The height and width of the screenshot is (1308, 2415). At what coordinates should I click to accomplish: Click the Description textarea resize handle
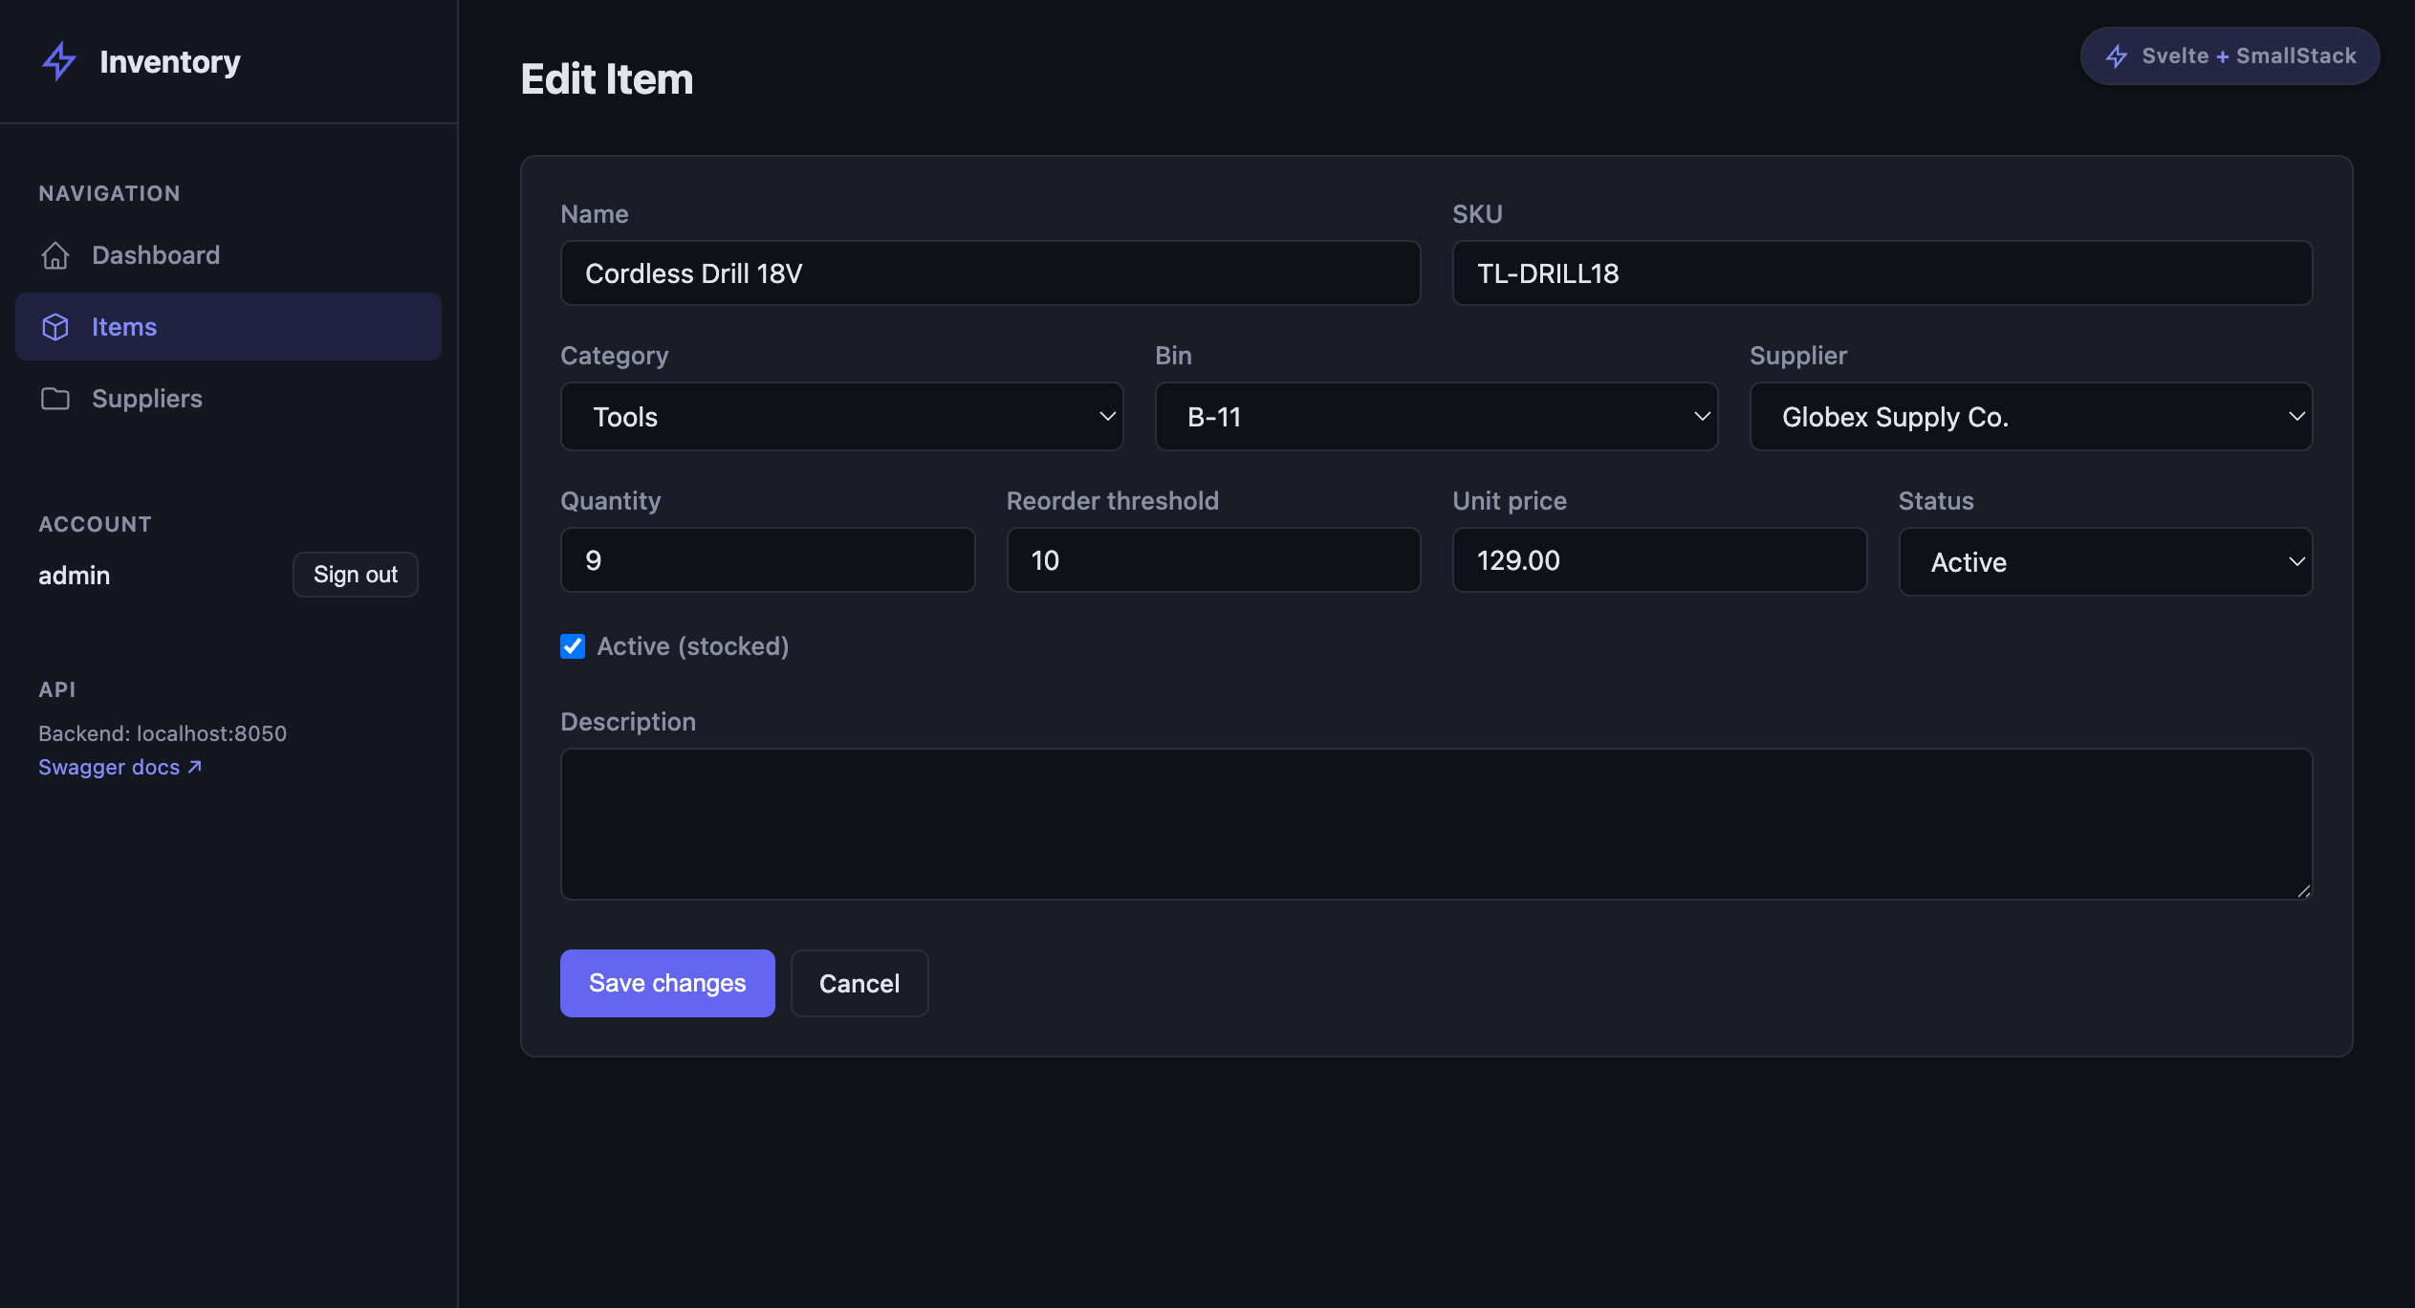(2303, 890)
